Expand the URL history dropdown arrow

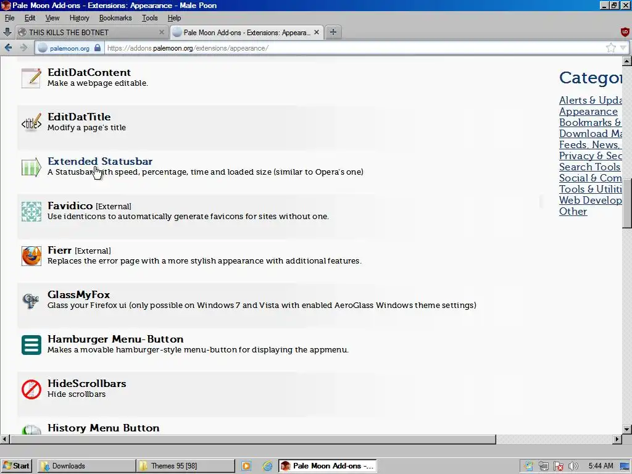point(623,48)
